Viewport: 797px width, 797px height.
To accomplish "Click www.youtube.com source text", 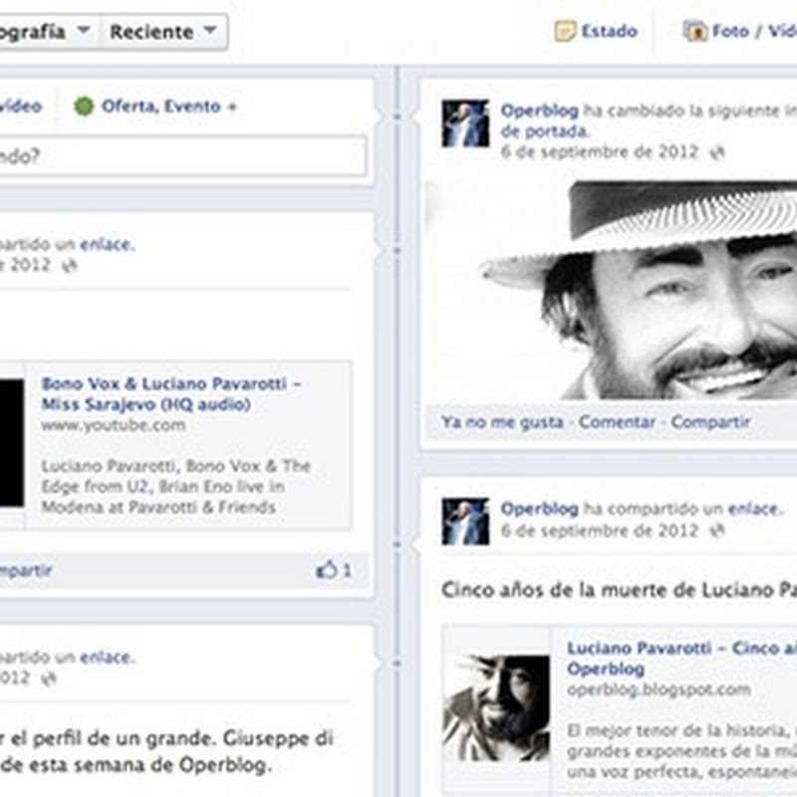I will (114, 425).
